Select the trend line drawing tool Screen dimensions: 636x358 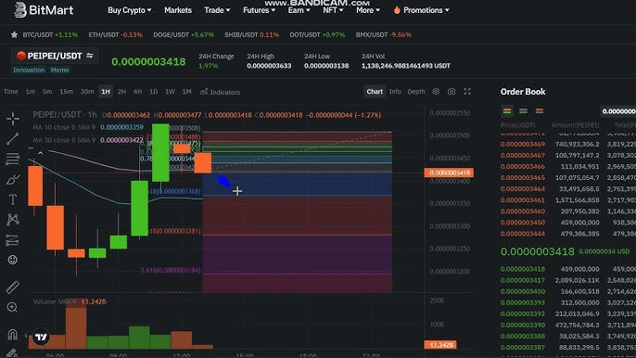[x=13, y=139]
